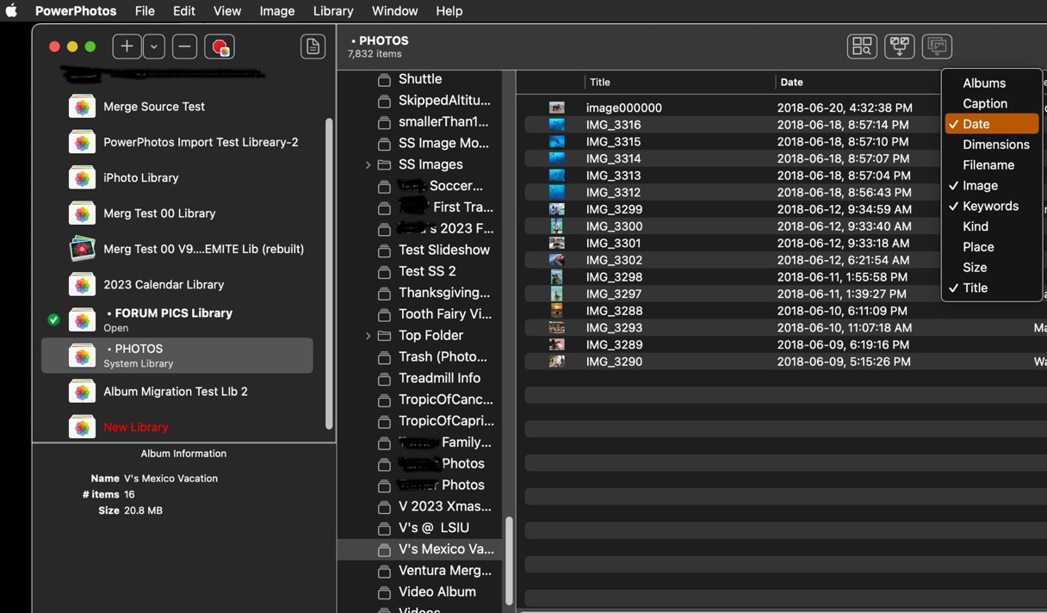The image size is (1047, 613).
Task: Click the album list scrollbar
Action: click(509, 561)
